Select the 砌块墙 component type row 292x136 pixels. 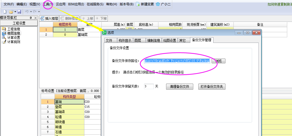point(69,122)
